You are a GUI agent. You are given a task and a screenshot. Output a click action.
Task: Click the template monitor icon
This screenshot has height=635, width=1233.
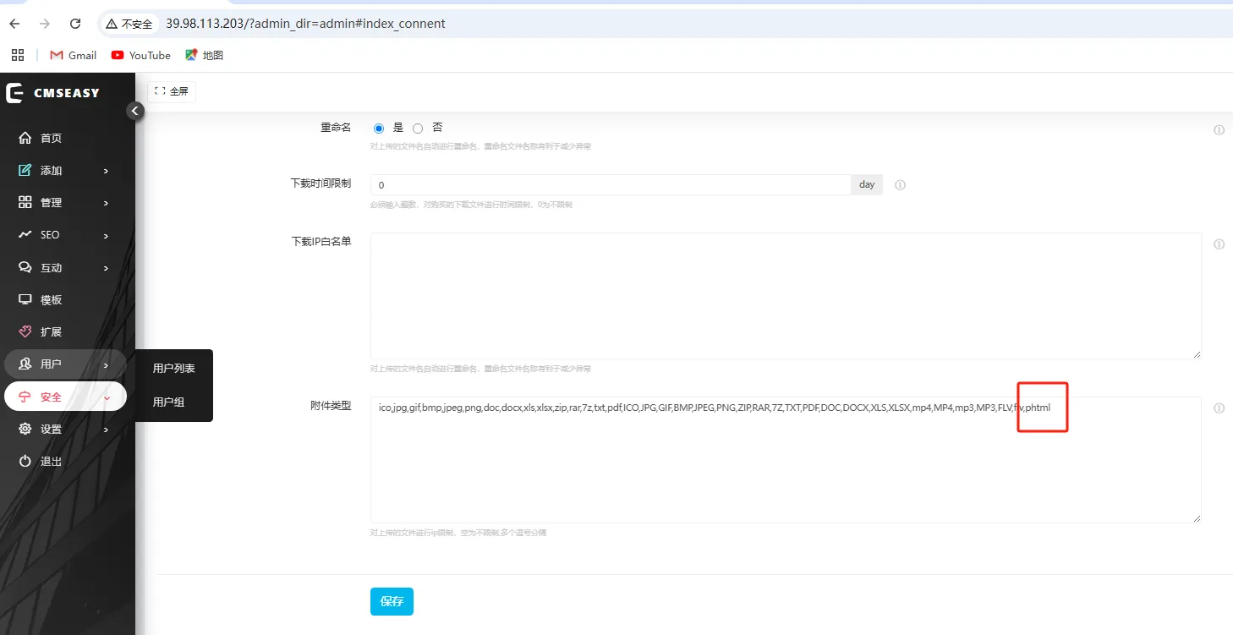click(25, 299)
